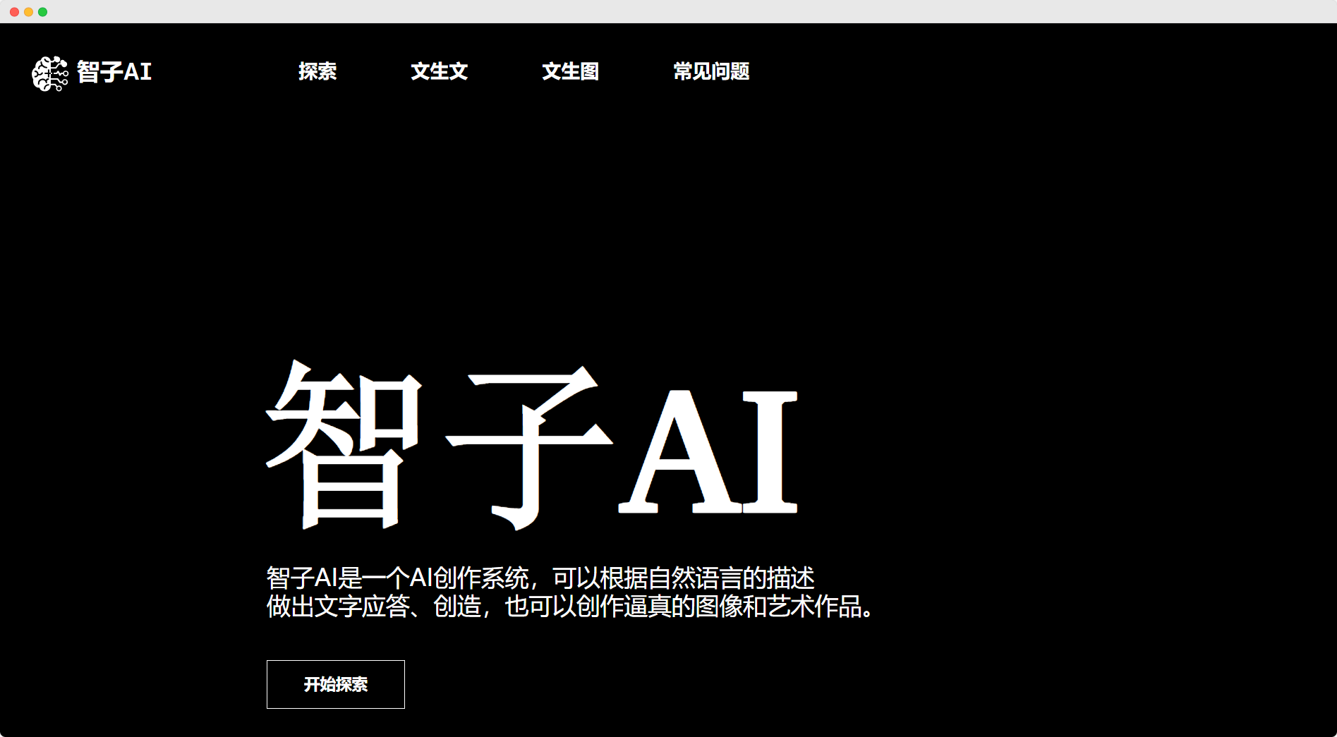The image size is (1337, 737).
Task: Click the brain logo icon
Action: [x=50, y=73]
